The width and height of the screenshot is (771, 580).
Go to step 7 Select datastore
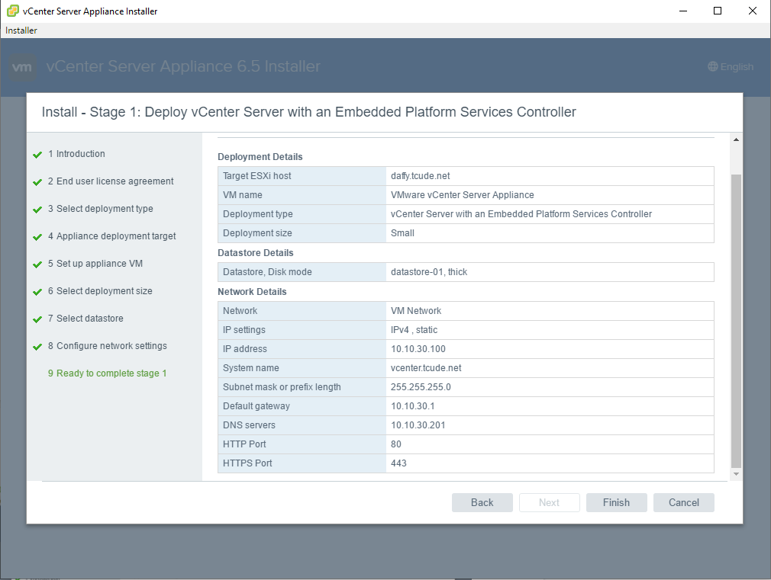pyautogui.click(x=85, y=319)
